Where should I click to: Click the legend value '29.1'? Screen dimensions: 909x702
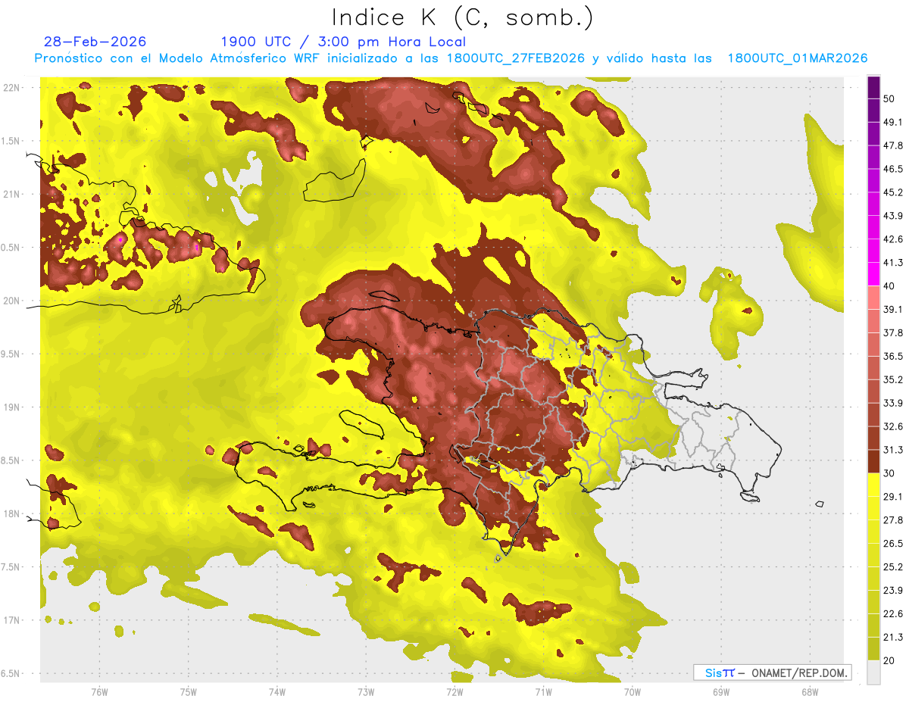893,497
